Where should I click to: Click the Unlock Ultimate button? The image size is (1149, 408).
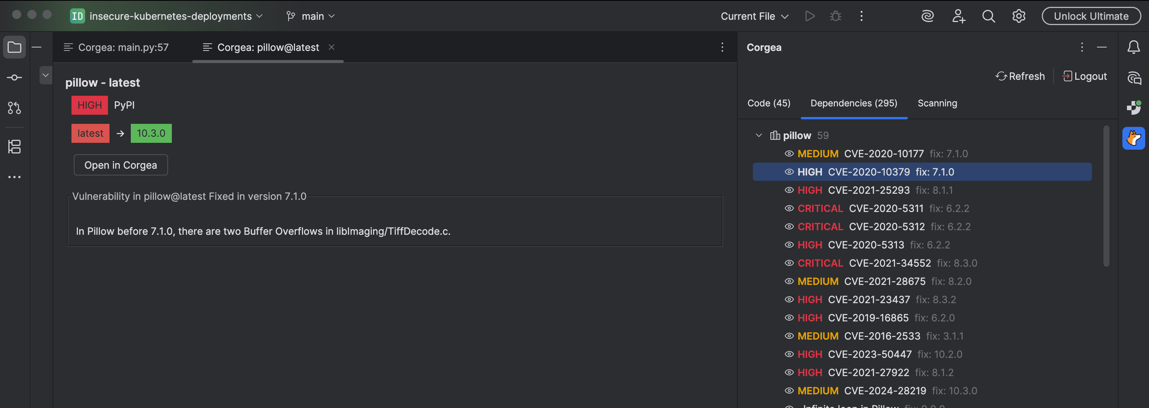[1091, 16]
